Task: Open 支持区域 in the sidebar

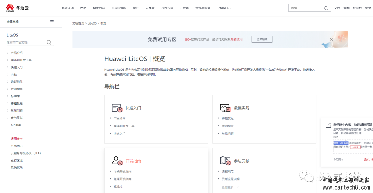Action: pyautogui.click(x=17, y=161)
